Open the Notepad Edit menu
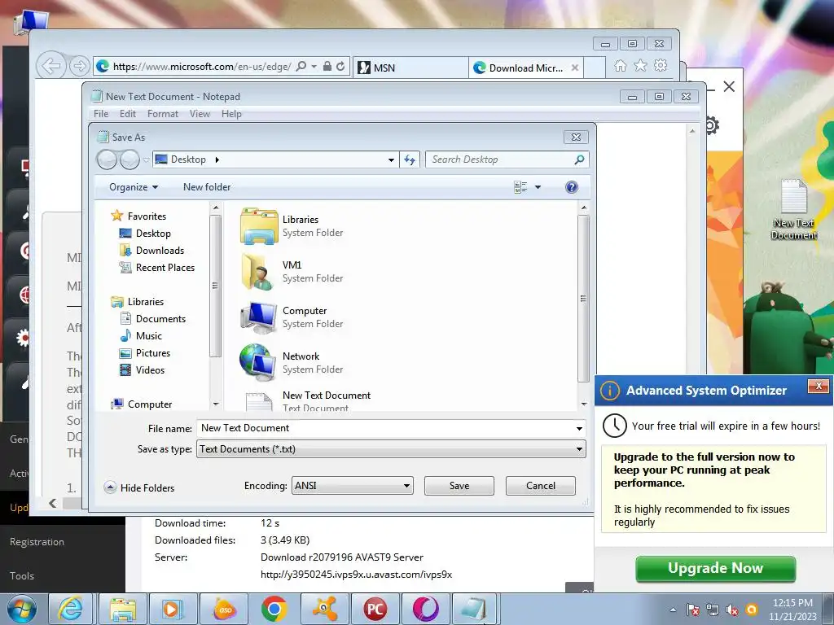 [128, 114]
